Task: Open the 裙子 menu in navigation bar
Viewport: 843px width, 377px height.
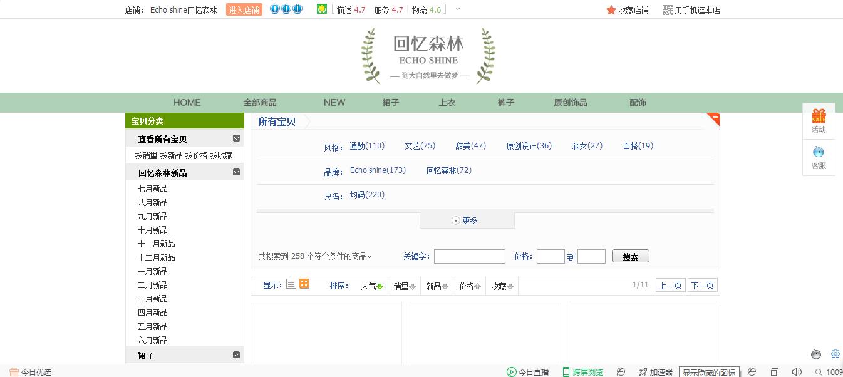Action: [390, 102]
